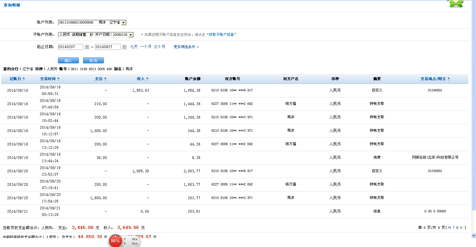Screen dimensions: 476x247
Task: Open the start date calendar picker
Action: pyautogui.click(x=87, y=47)
